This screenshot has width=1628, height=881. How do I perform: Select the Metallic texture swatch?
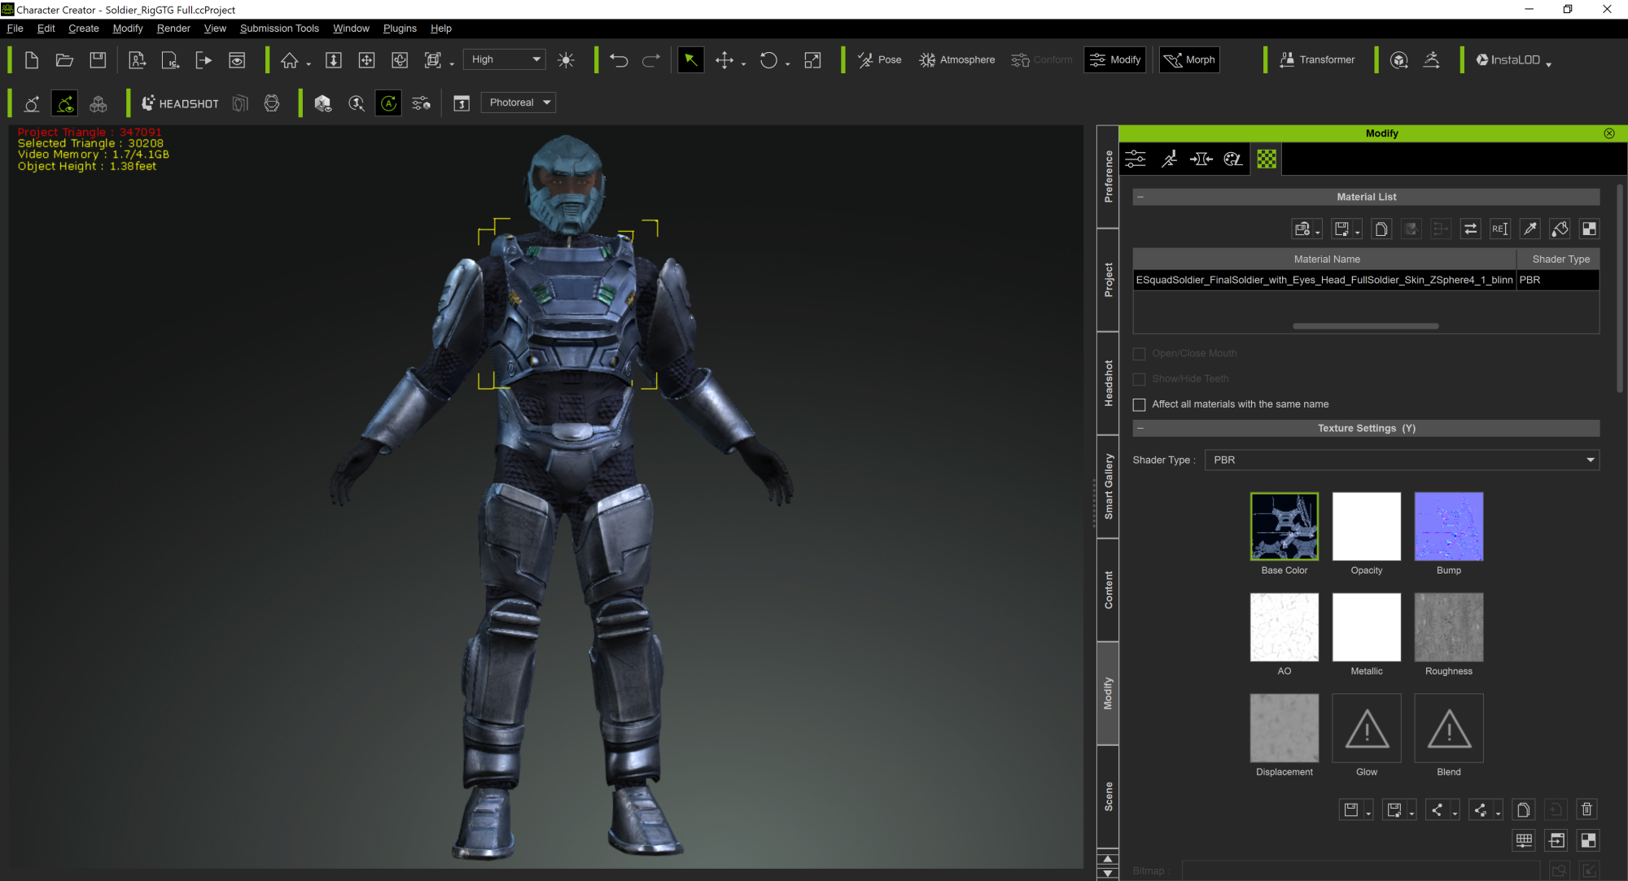click(x=1367, y=627)
